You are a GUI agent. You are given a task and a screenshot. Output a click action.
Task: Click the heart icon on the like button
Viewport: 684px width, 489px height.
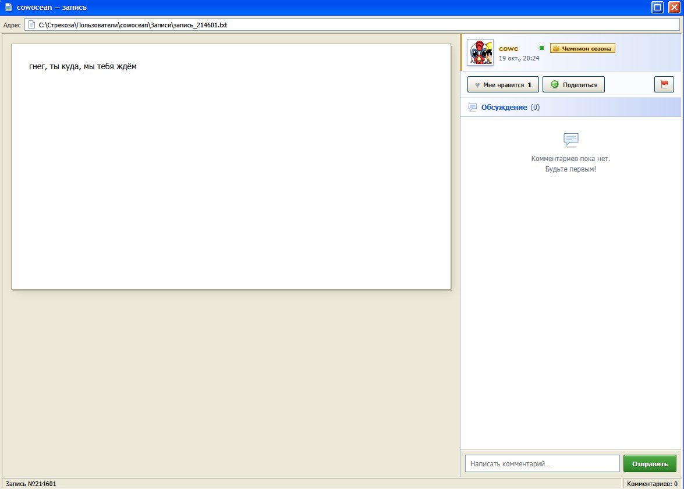point(477,85)
